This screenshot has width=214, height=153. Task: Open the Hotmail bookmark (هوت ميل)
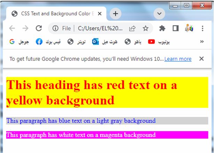tap(105, 42)
